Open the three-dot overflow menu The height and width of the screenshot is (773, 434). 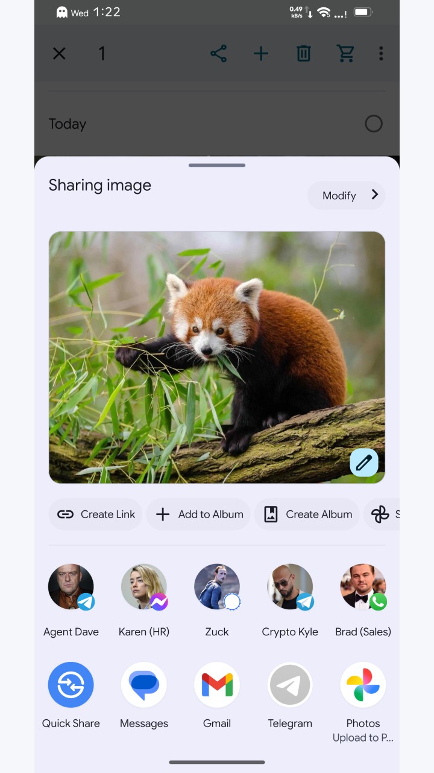pyautogui.click(x=381, y=54)
